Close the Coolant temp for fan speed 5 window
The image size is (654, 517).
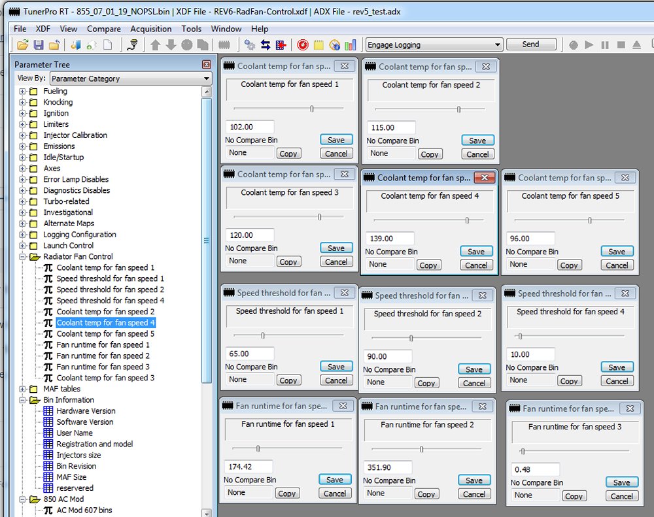625,178
